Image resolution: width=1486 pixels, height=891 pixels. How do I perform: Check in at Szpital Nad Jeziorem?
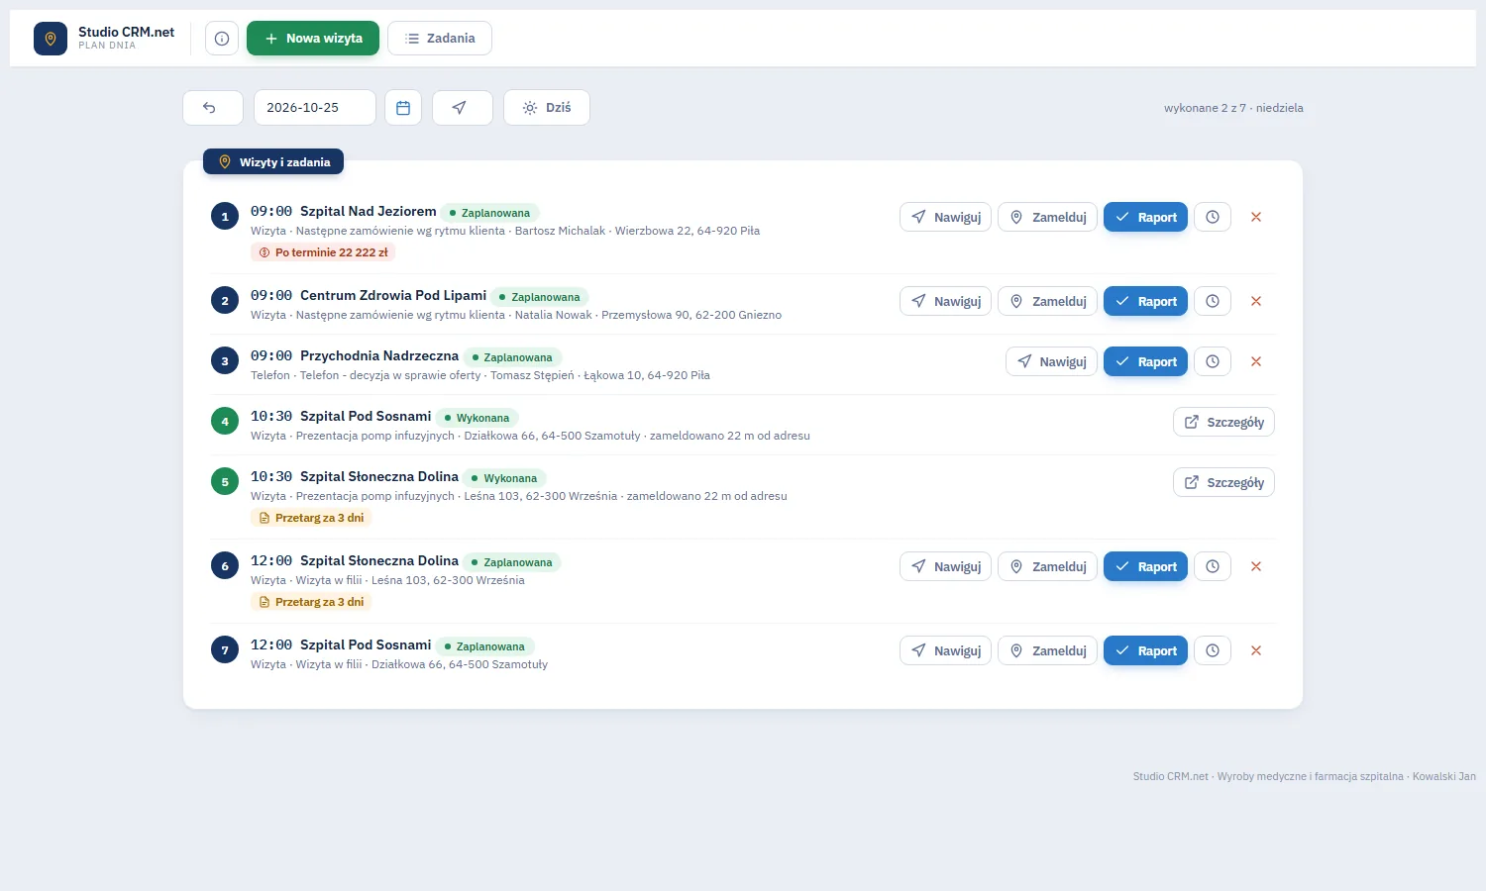(1047, 217)
